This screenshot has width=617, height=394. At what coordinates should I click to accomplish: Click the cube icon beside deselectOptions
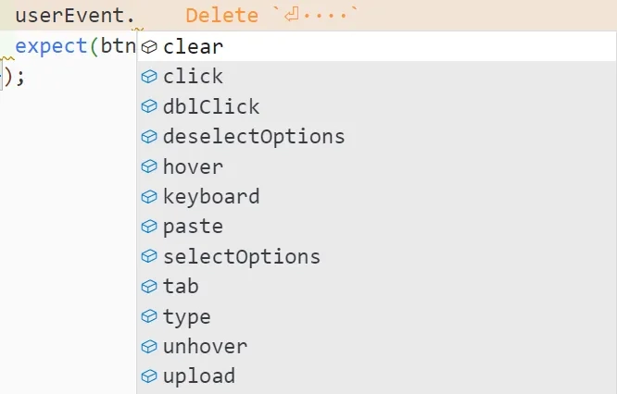click(x=149, y=136)
